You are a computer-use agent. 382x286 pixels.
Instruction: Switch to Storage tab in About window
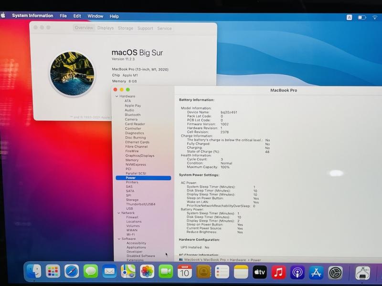126,28
